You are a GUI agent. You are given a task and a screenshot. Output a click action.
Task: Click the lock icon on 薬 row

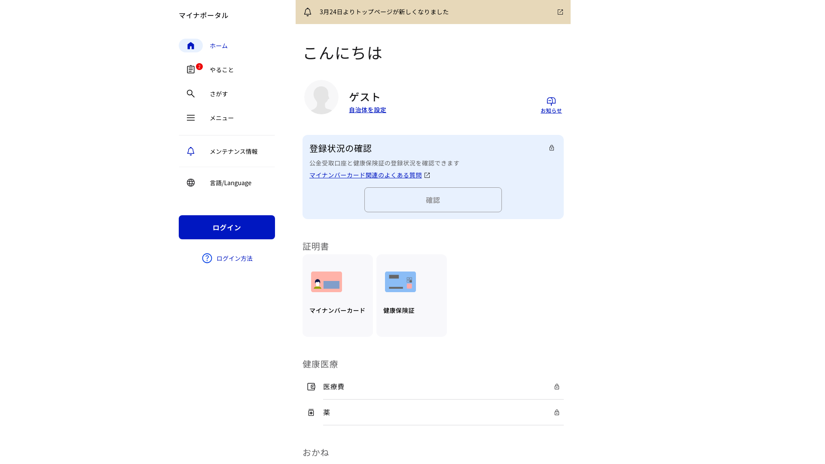557,412
